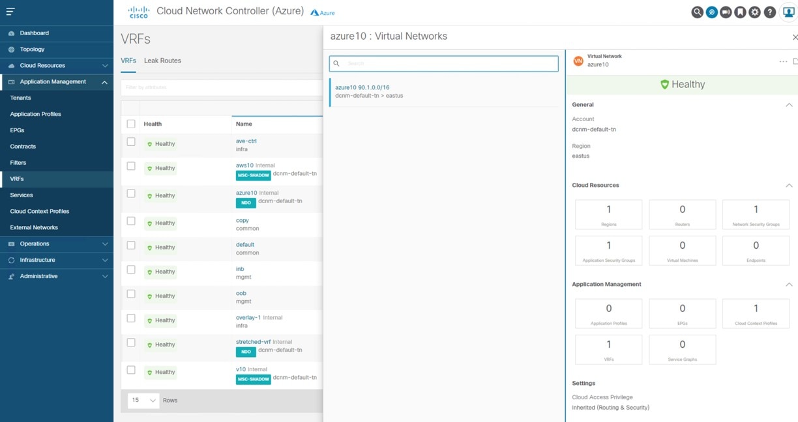Select the checkbox for inb row
This screenshot has height=422, width=798.
[131, 270]
